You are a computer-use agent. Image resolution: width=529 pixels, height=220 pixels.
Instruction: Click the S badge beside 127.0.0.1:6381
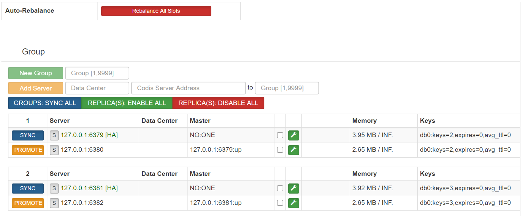pos(54,188)
